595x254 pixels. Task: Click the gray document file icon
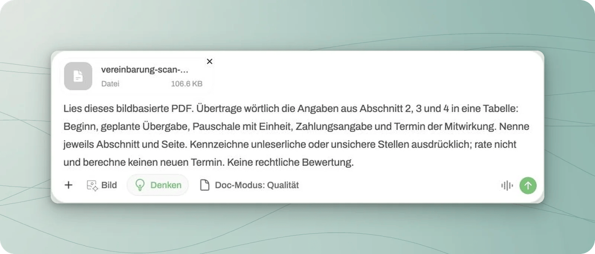(x=78, y=76)
